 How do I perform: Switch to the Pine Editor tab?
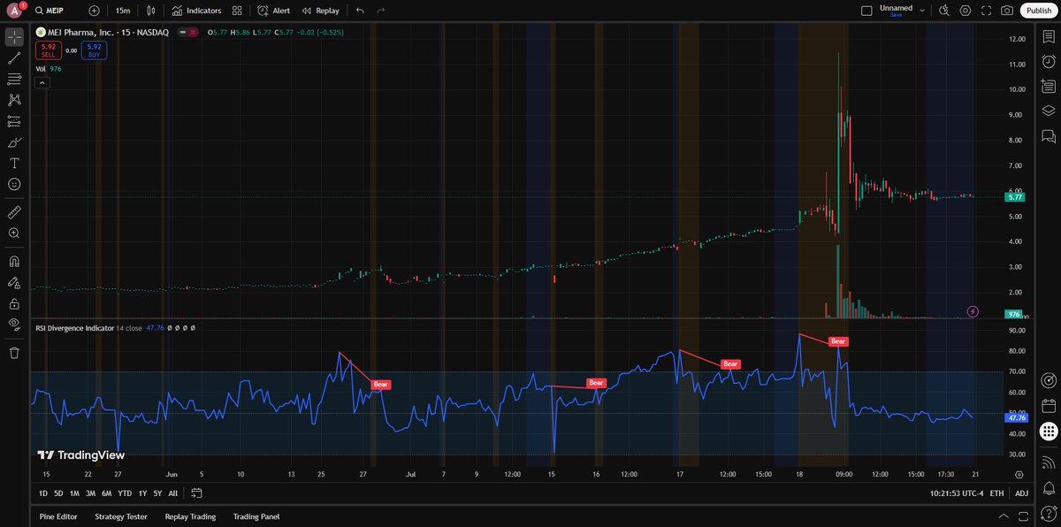[x=58, y=516]
